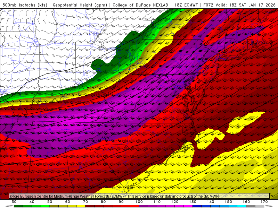Pick the brightest green swatch ending at legend 50
278x208 pixels.
coord(45,206)
